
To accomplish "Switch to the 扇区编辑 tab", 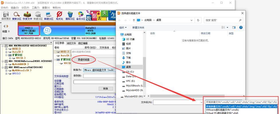I will [83, 43].
